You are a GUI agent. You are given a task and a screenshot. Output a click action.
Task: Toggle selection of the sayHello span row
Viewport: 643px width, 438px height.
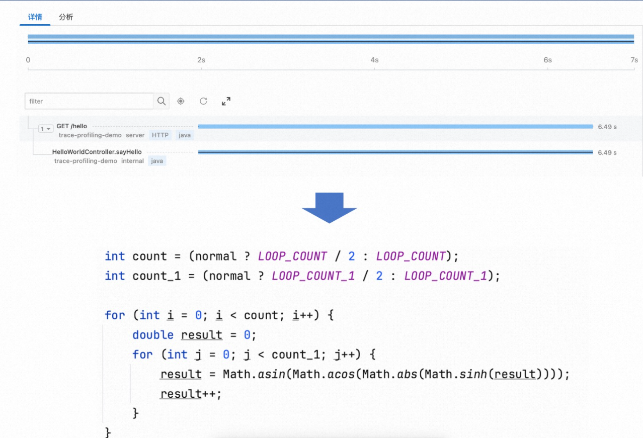(352, 152)
